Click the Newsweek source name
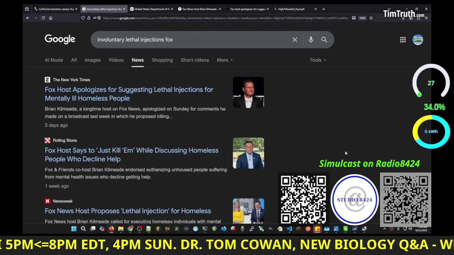 coord(62,201)
